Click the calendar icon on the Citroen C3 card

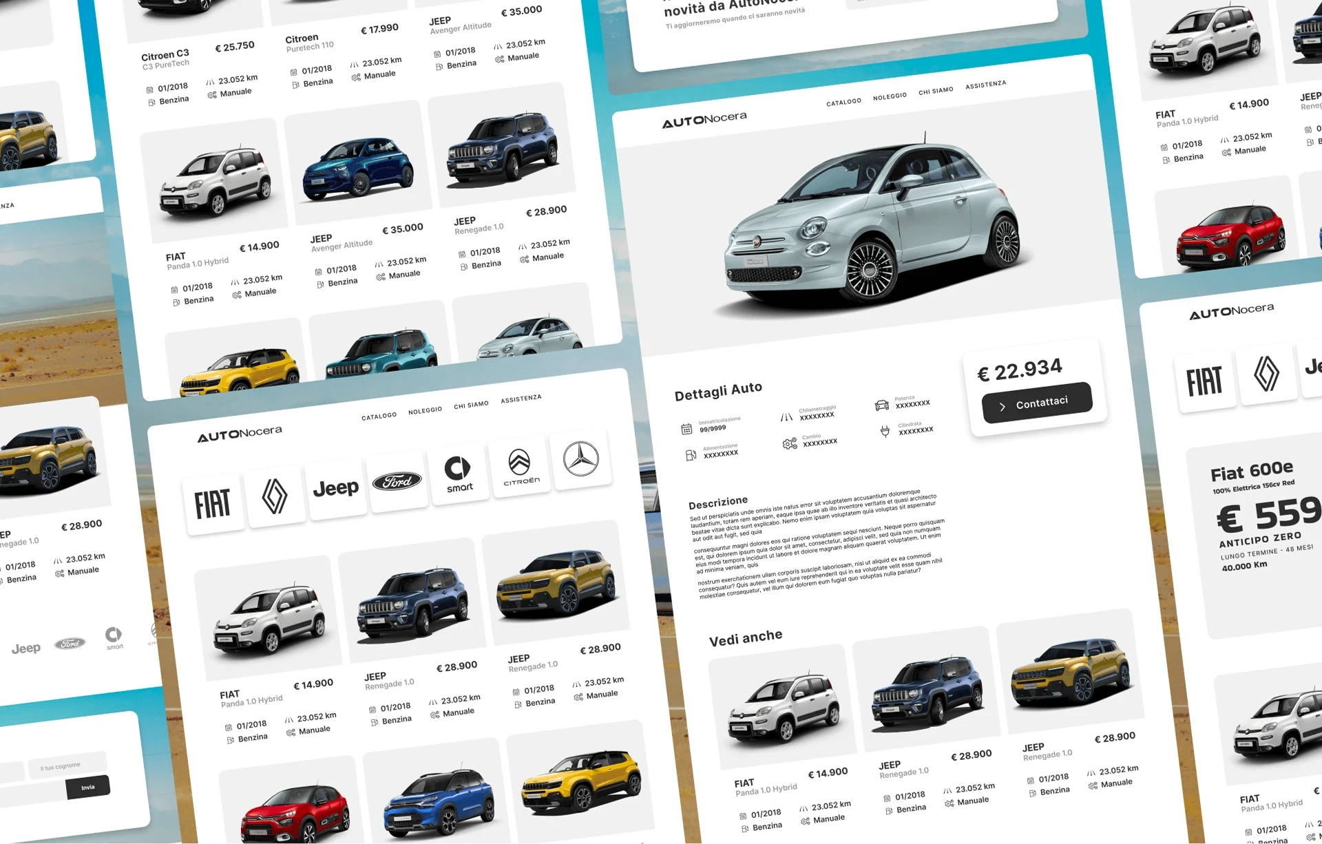click(150, 89)
